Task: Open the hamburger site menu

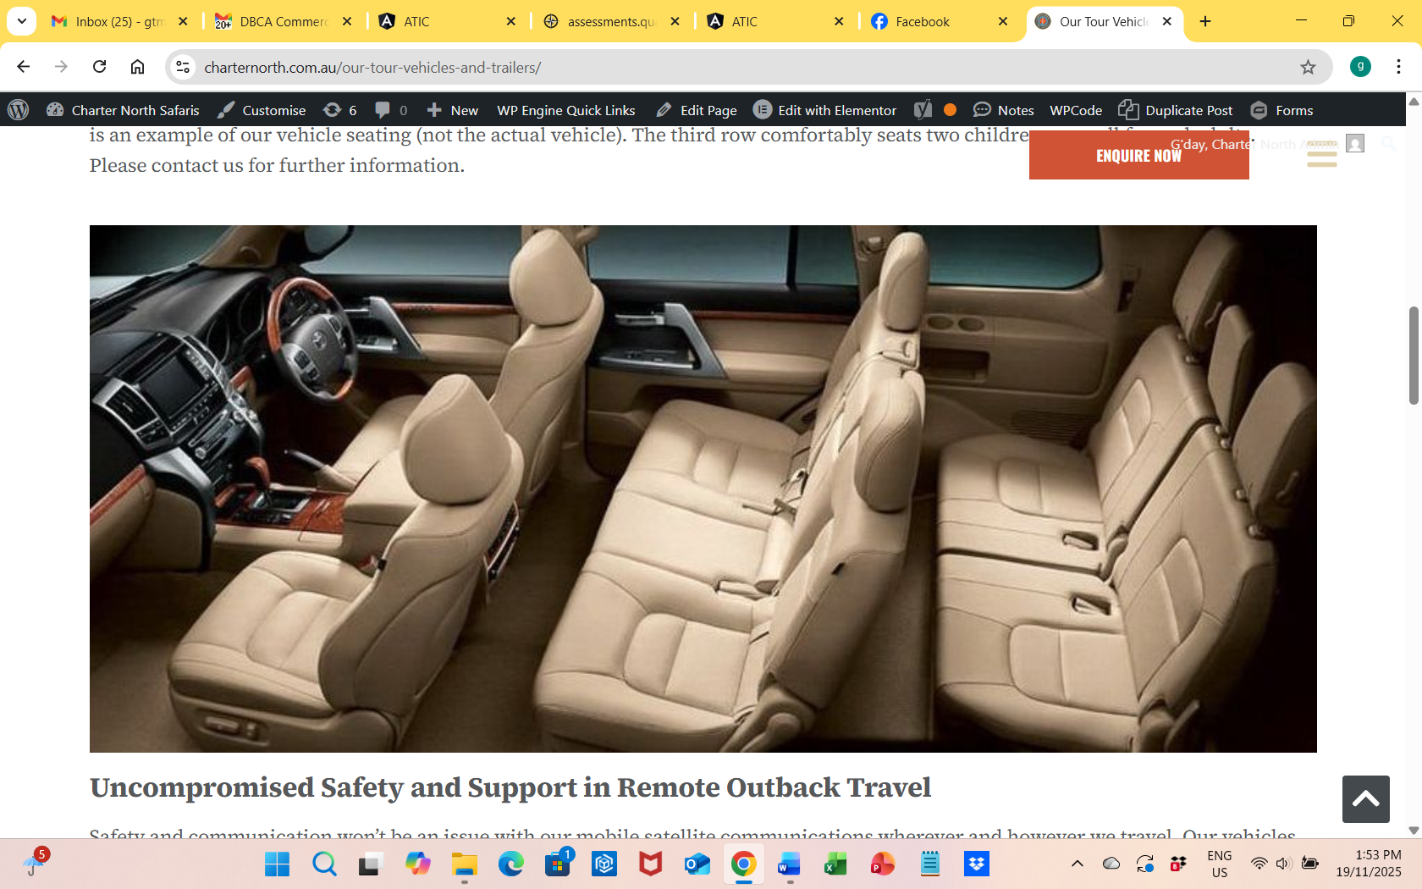Action: click(1321, 154)
